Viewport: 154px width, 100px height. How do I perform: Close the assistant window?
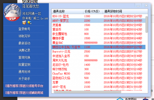pos(146,6)
